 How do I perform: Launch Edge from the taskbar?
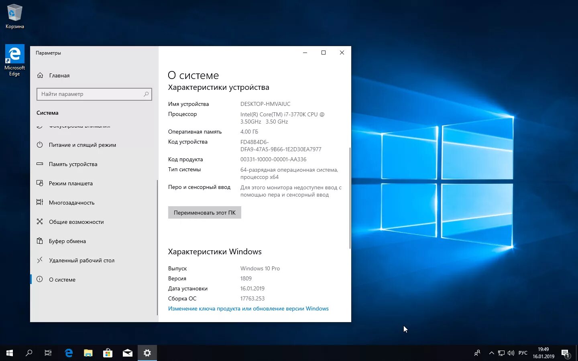click(69, 353)
